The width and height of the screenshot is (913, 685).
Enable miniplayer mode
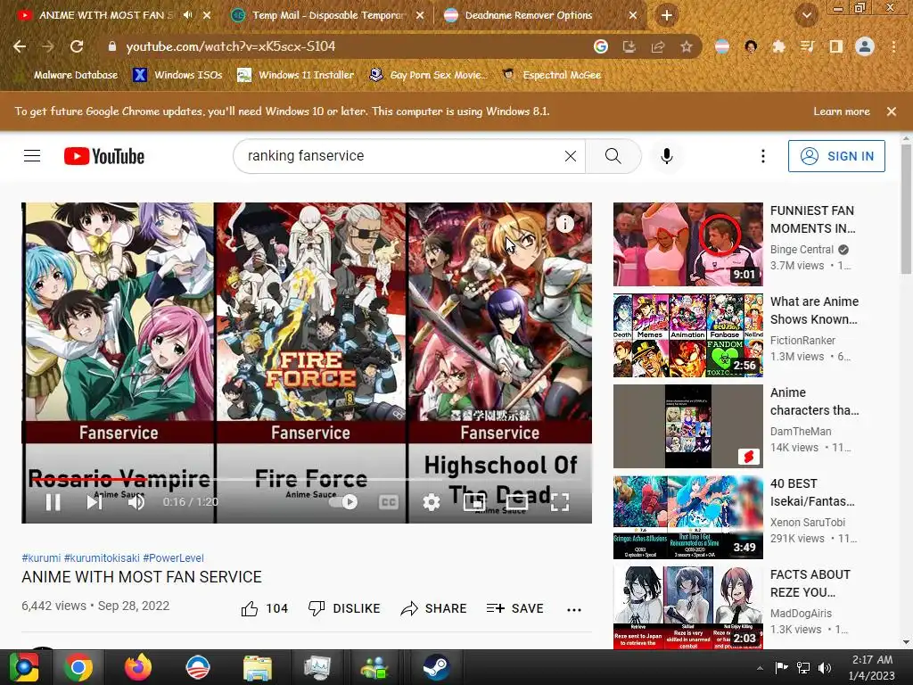point(474,501)
